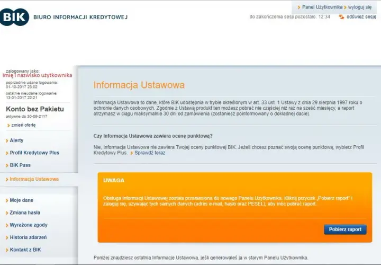Click the Pobierz raport button

pos(345,229)
